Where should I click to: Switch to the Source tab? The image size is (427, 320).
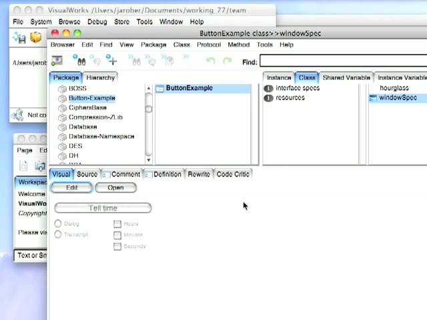87,175
